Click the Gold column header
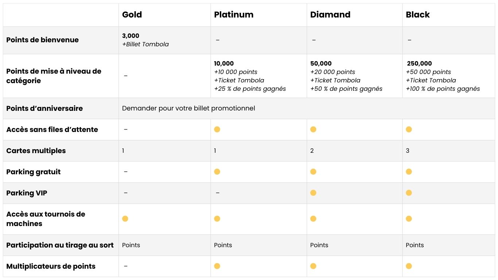The width and height of the screenshot is (498, 280). [x=132, y=15]
